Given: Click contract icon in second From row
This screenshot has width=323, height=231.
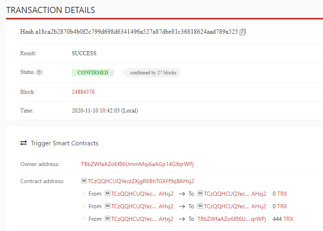Looking at the screenshot, I should coord(108,206).
